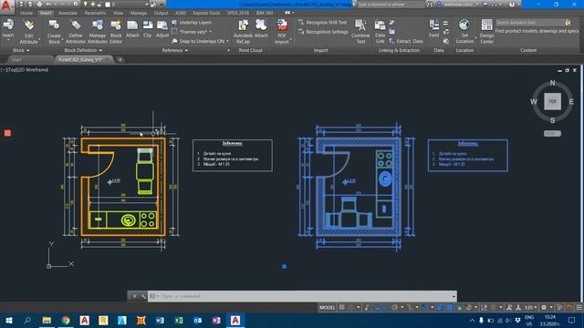The image size is (584, 328).
Task: Toggle annotation visibility icon in status bar
Action: pyautogui.click(x=509, y=308)
